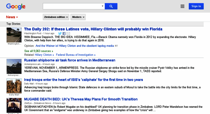Image resolution: width=210 pixels, height=114 pixels.
Task: Click the Mugabe story thumbnail image
Action: click(14, 105)
